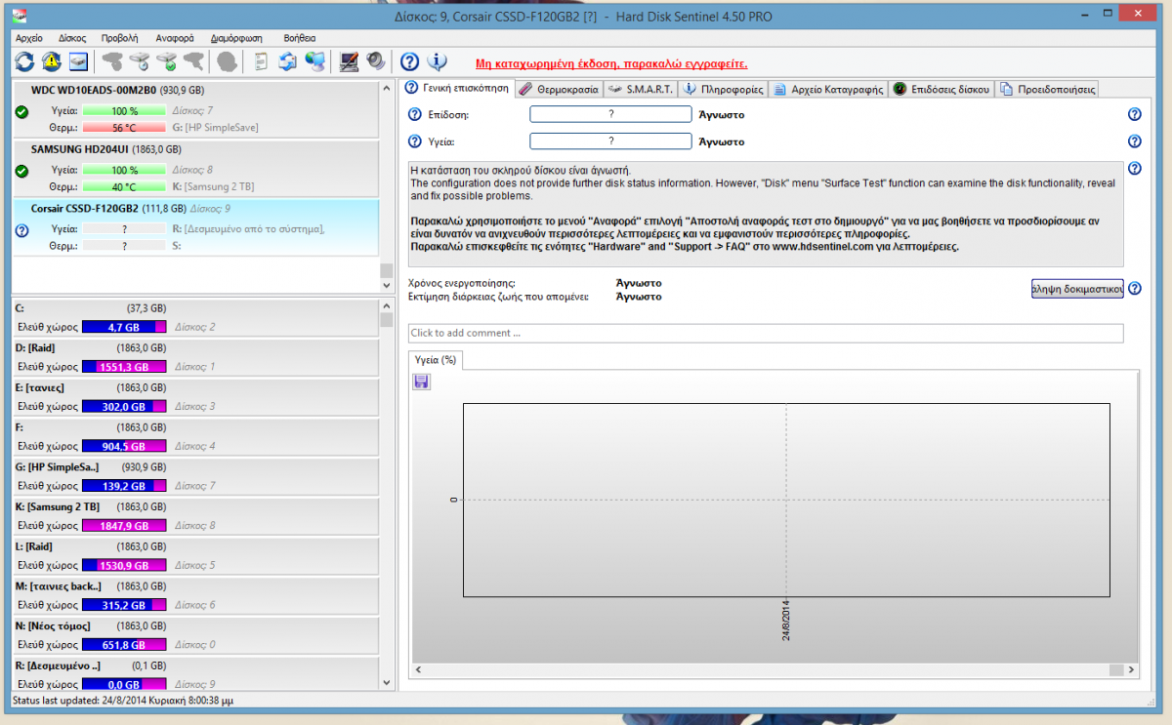Click the Refresh toolbar icon with blue arrows
Image resolution: width=1172 pixels, height=725 pixels.
click(24, 61)
